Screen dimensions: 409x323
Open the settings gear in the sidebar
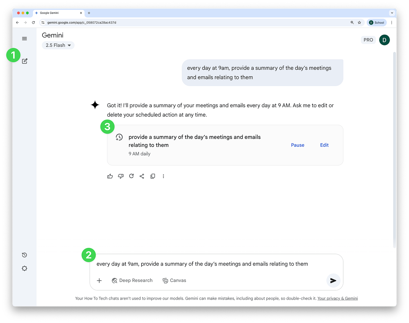(24, 268)
